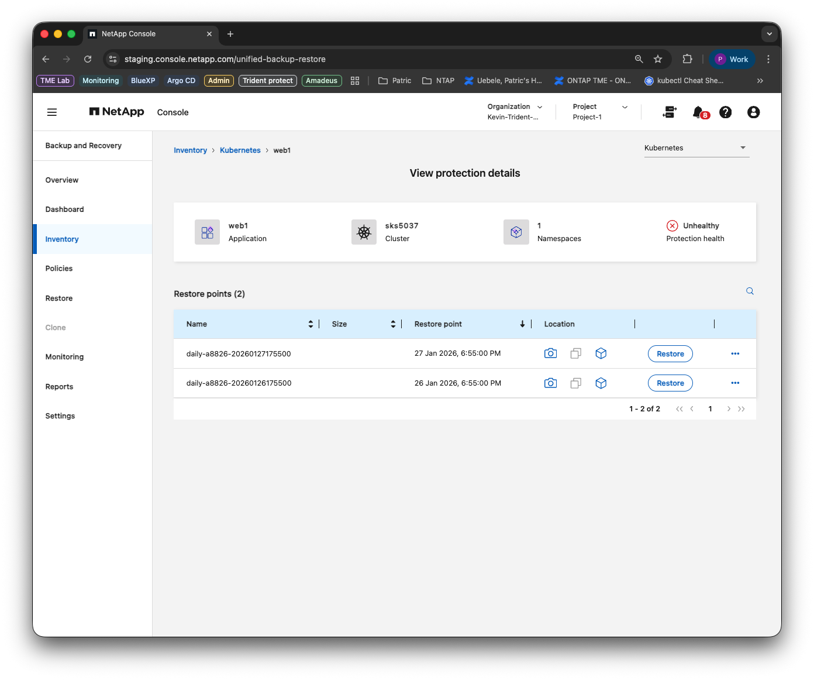Click the object store cube icon for daily-a8826-20260126175500
814x680 pixels.
(x=601, y=383)
